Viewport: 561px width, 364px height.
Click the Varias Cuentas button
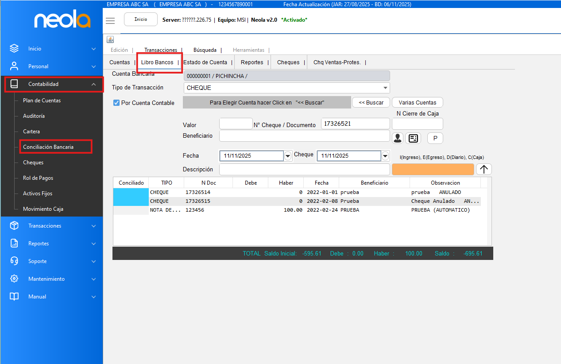click(x=417, y=102)
